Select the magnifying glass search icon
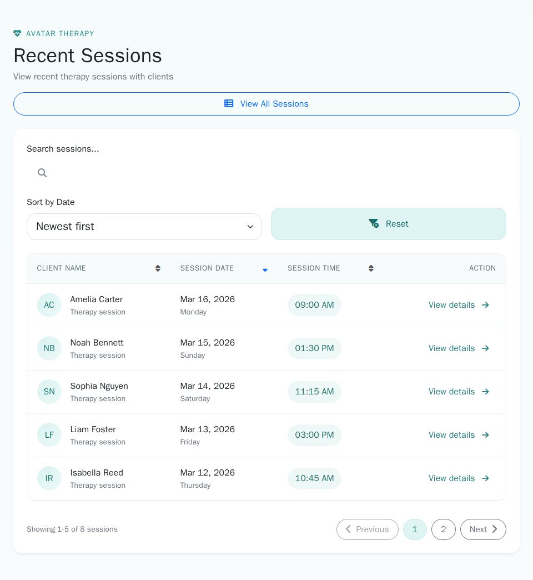The width and height of the screenshot is (533, 580). (42, 173)
